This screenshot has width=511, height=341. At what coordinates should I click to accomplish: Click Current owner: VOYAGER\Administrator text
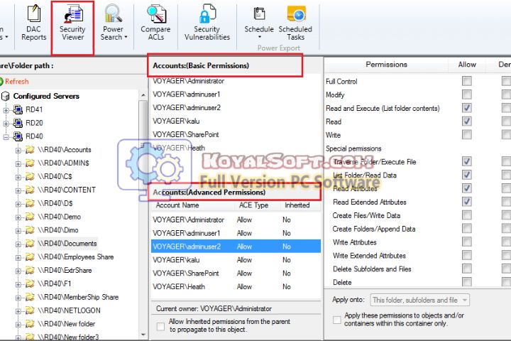(214, 308)
